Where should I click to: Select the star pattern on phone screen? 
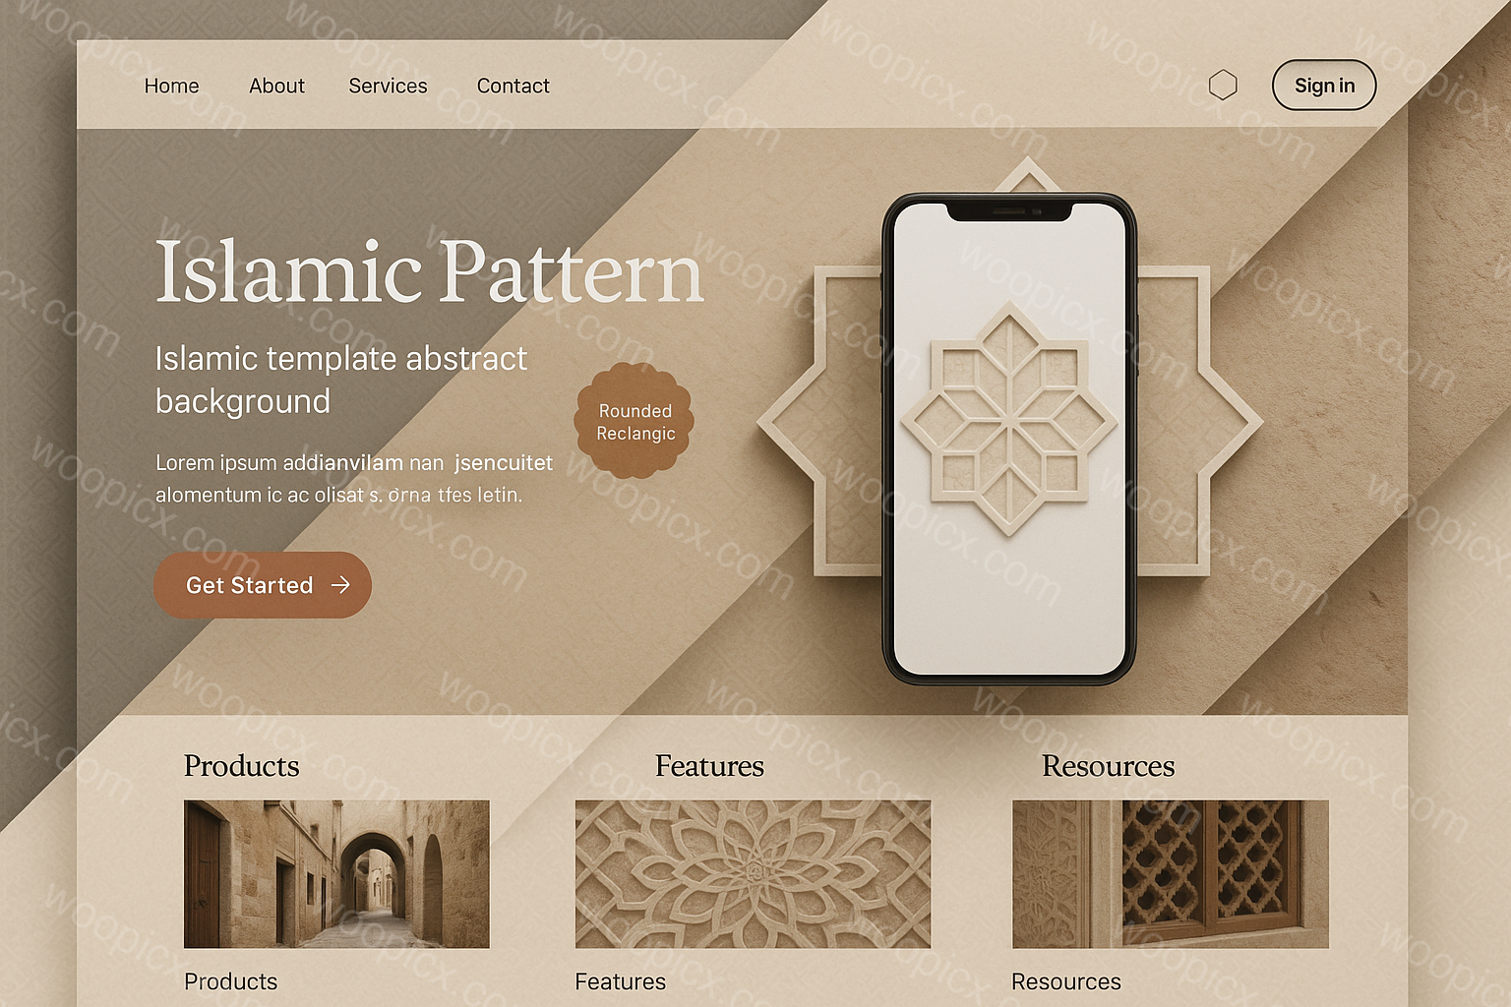pos(1009,420)
